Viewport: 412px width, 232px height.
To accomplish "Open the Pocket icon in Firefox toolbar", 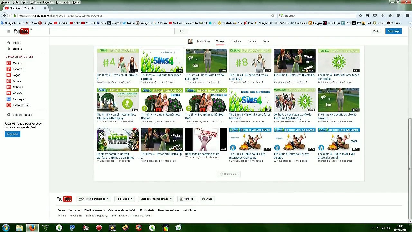I will [x=375, y=16].
